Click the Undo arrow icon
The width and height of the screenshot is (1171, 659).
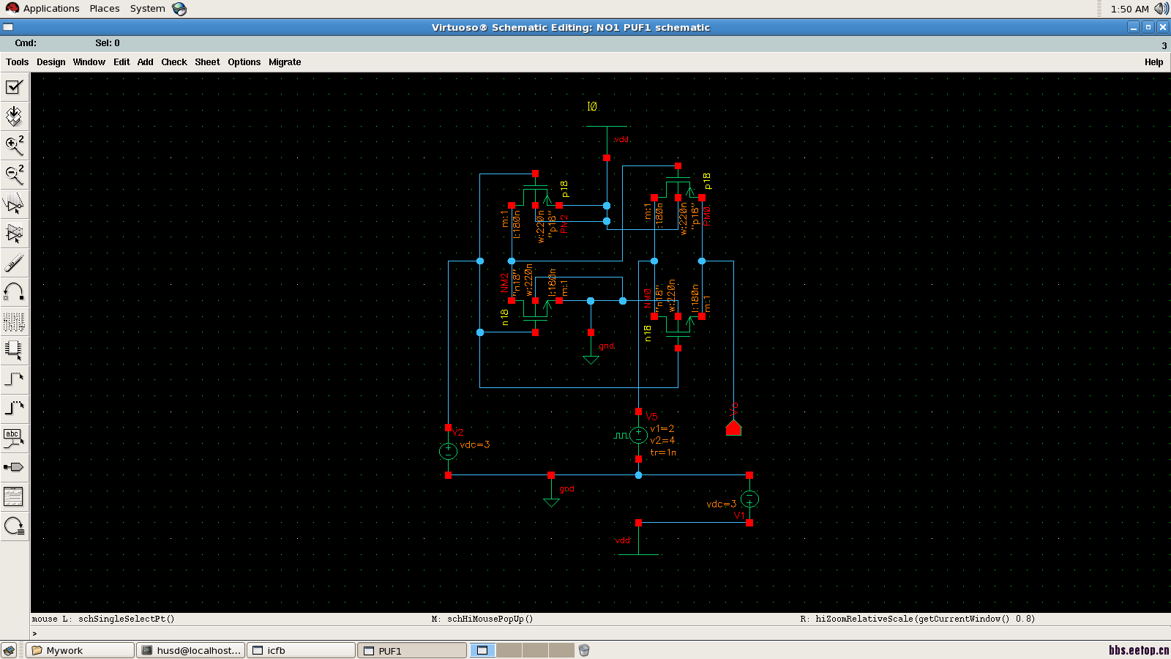click(14, 292)
